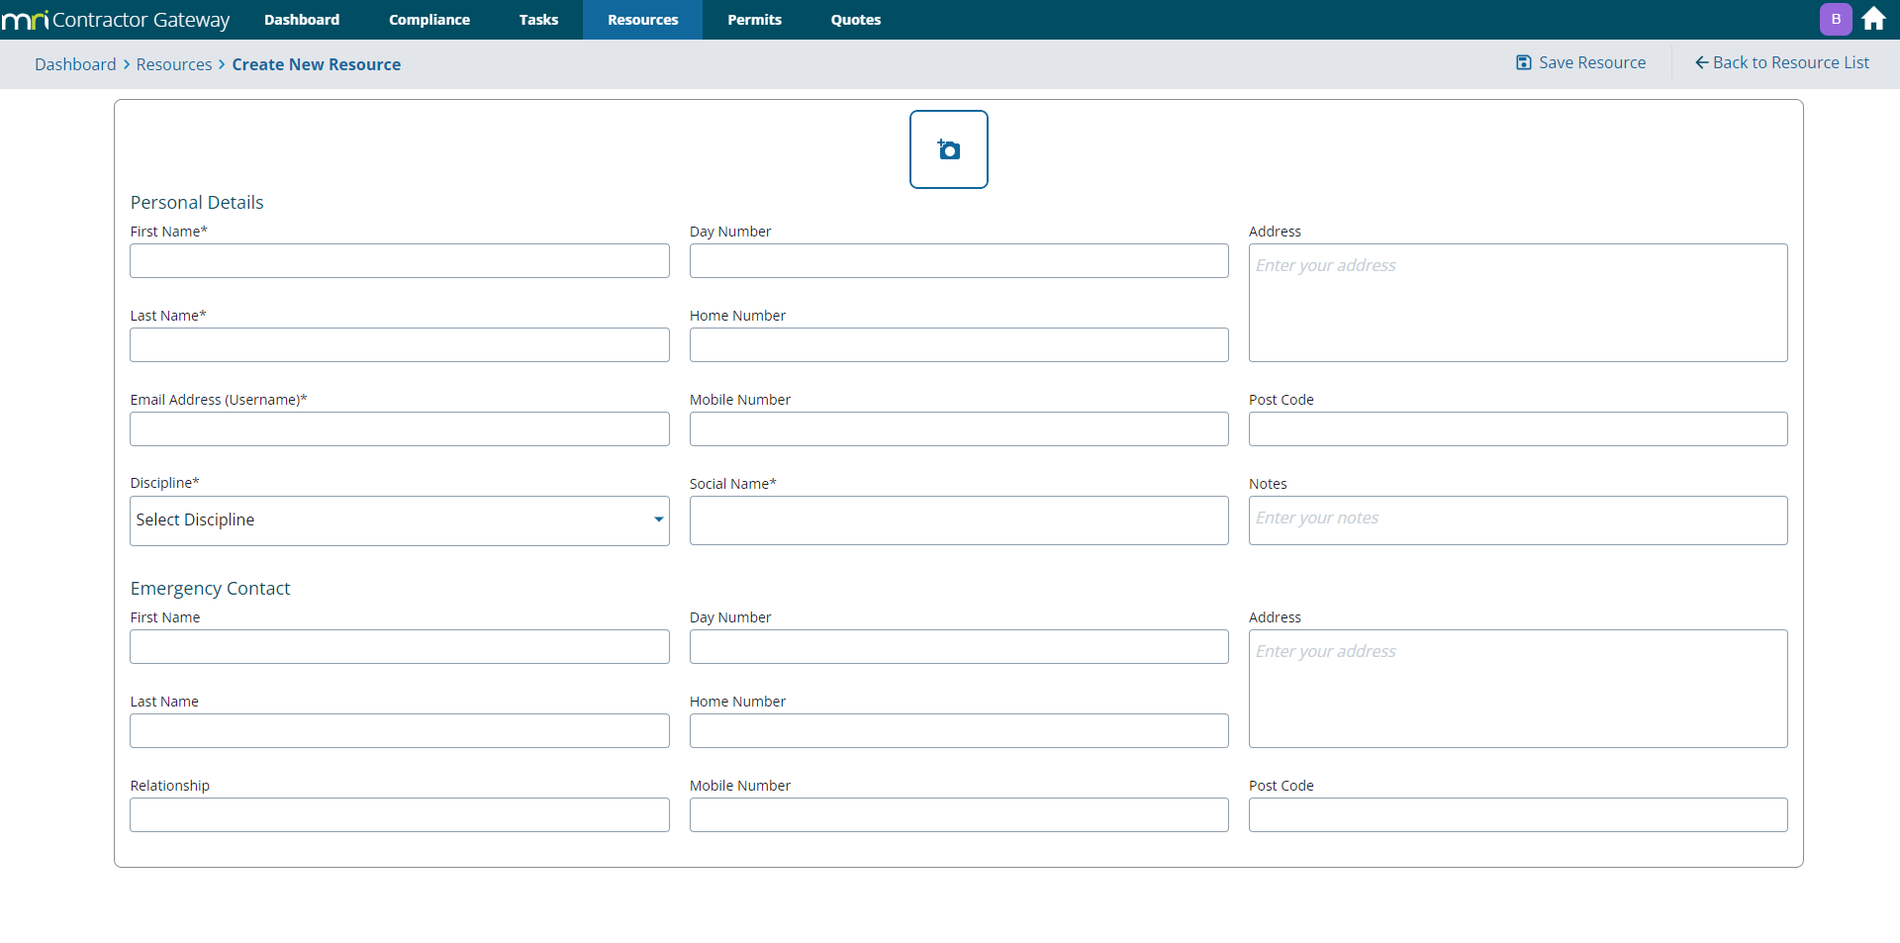Screen dimensions: 1900x943
Task: Open the Quotes tab
Action: tap(855, 20)
